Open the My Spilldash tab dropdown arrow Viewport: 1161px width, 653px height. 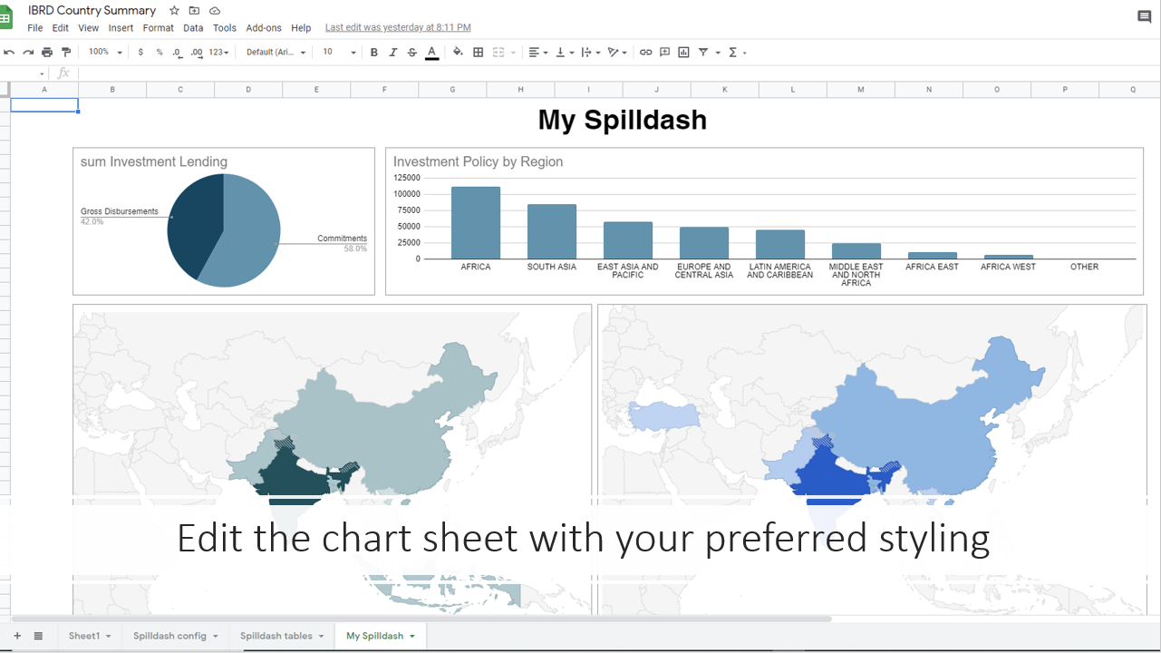tap(412, 637)
